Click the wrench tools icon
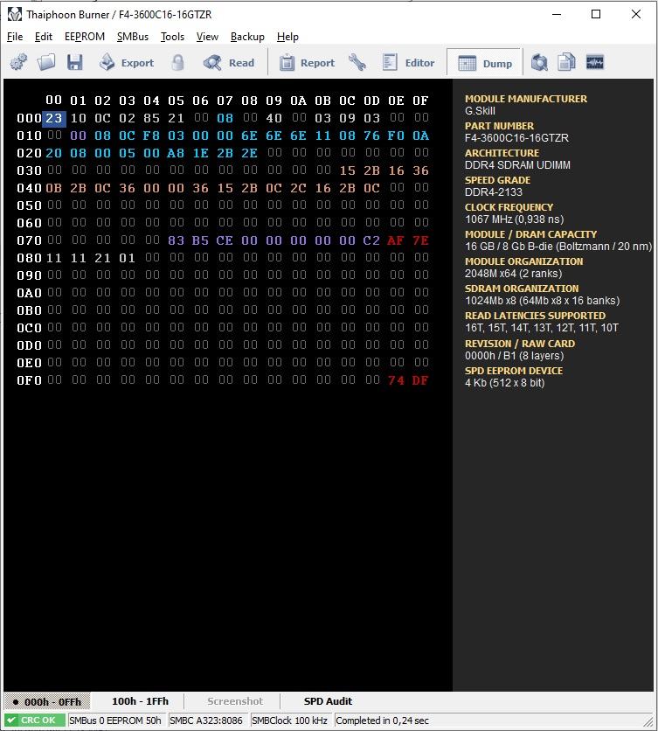This screenshot has height=731, width=658. coord(357,62)
